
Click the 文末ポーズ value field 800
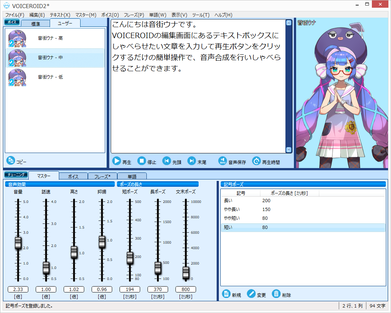tap(185, 290)
